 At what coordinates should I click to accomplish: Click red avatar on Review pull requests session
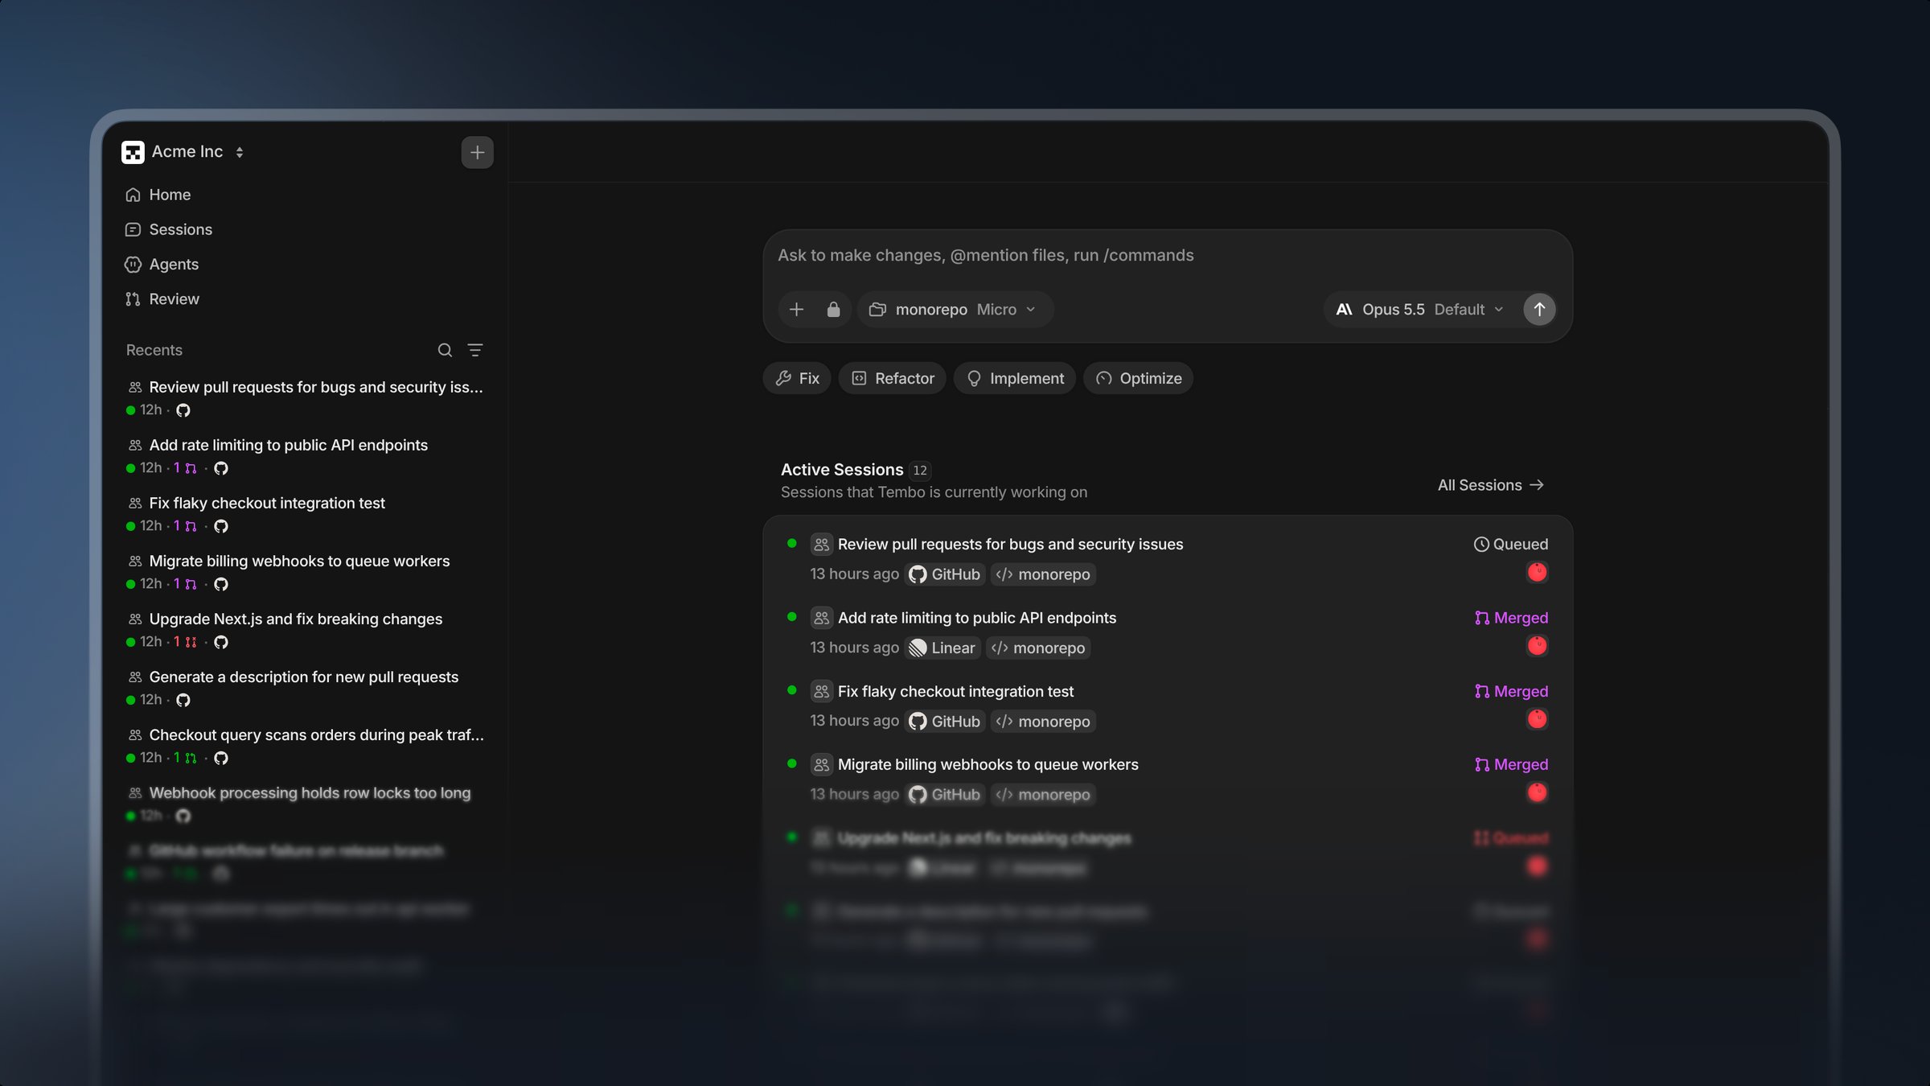pyautogui.click(x=1537, y=572)
